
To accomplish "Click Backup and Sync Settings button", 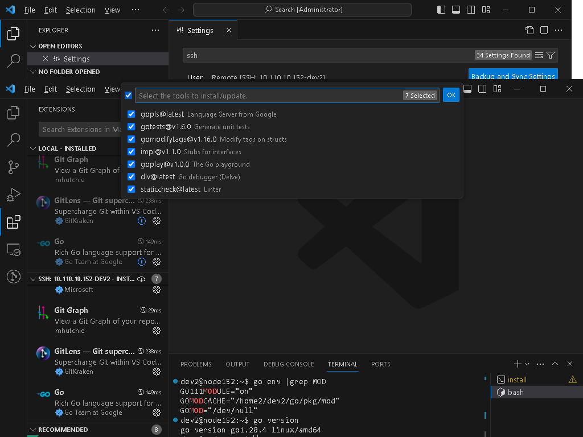I will click(512, 76).
